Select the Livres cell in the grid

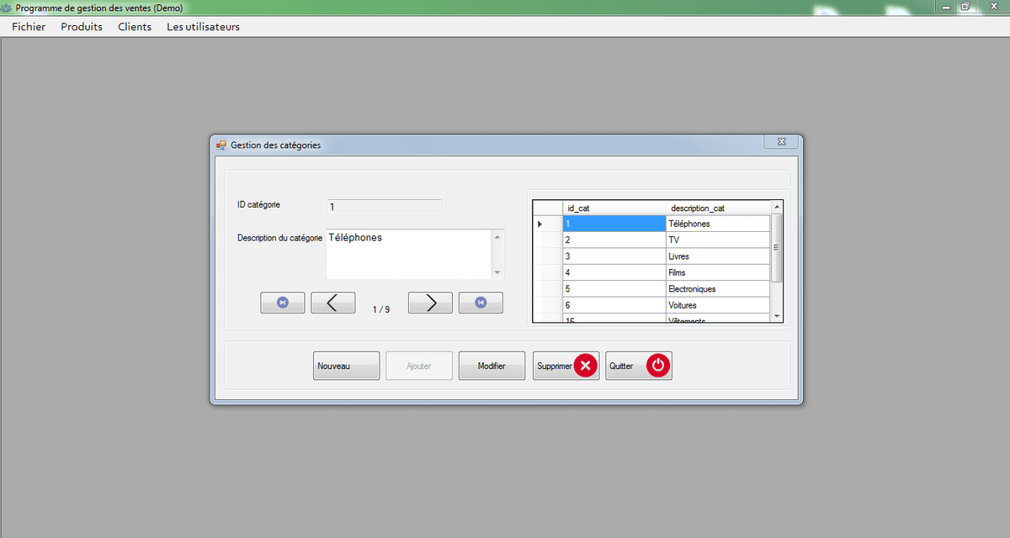click(717, 256)
